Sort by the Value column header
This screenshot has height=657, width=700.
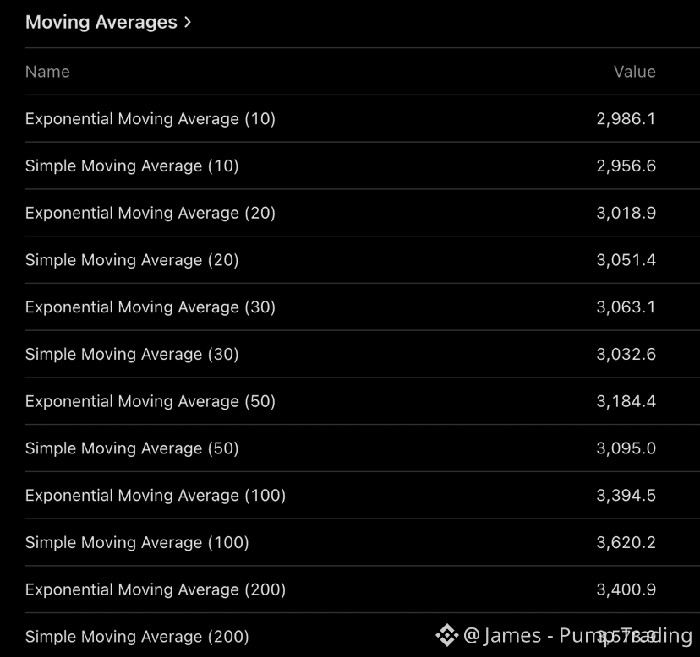[x=634, y=72]
